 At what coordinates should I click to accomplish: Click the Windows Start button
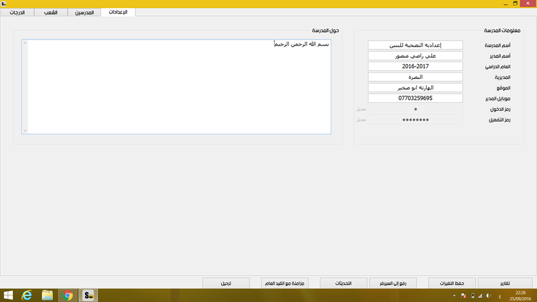pyautogui.click(x=8, y=295)
